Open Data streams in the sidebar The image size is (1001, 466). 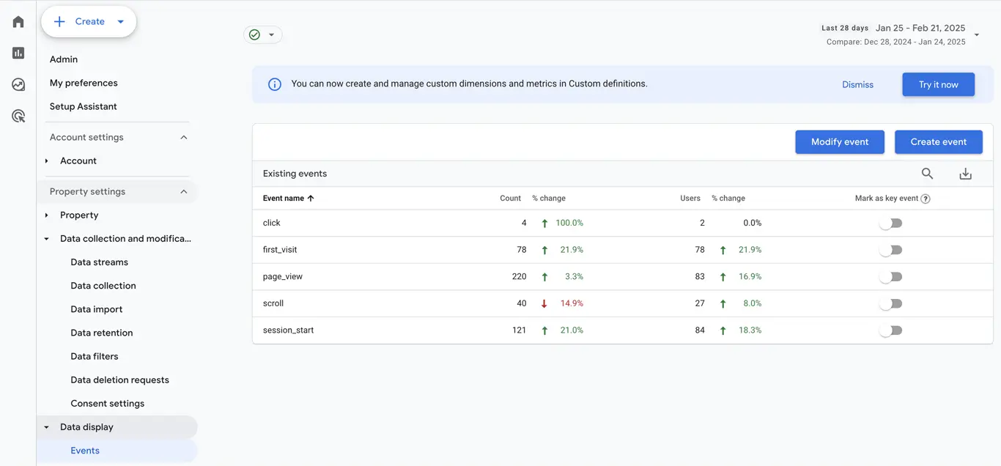(x=99, y=262)
